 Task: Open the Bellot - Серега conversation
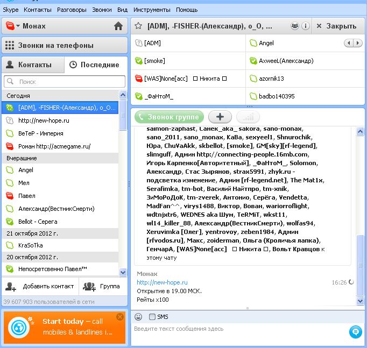[x=60, y=222]
